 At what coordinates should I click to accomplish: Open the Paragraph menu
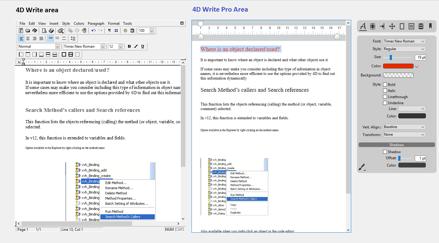96,24
